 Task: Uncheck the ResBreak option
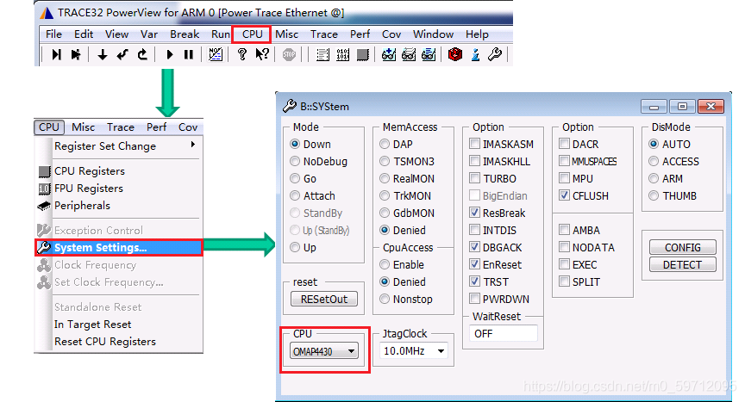coord(474,213)
